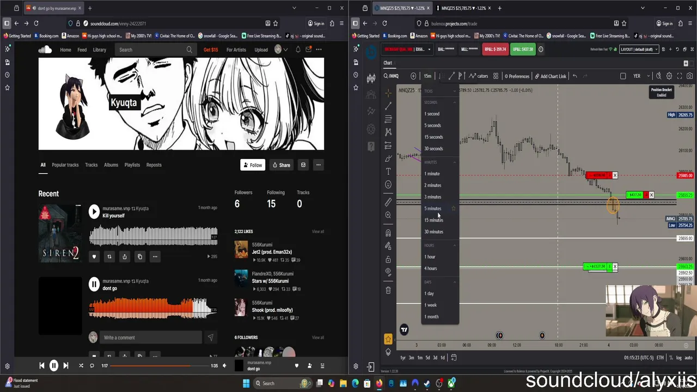The height and width of the screenshot is (392, 697).
Task: Select '1 minute' chart timeframe
Action: click(x=432, y=174)
